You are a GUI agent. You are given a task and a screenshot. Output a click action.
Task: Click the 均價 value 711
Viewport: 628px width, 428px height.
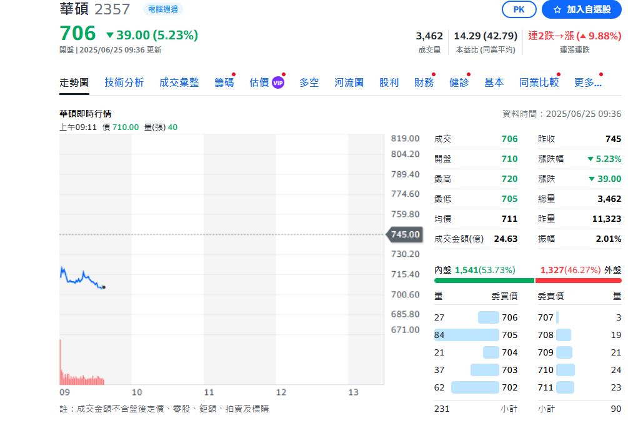coord(509,219)
